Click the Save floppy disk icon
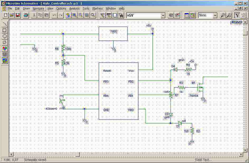Image resolution: width=249 pixels, height=163 pixels. coord(18,15)
